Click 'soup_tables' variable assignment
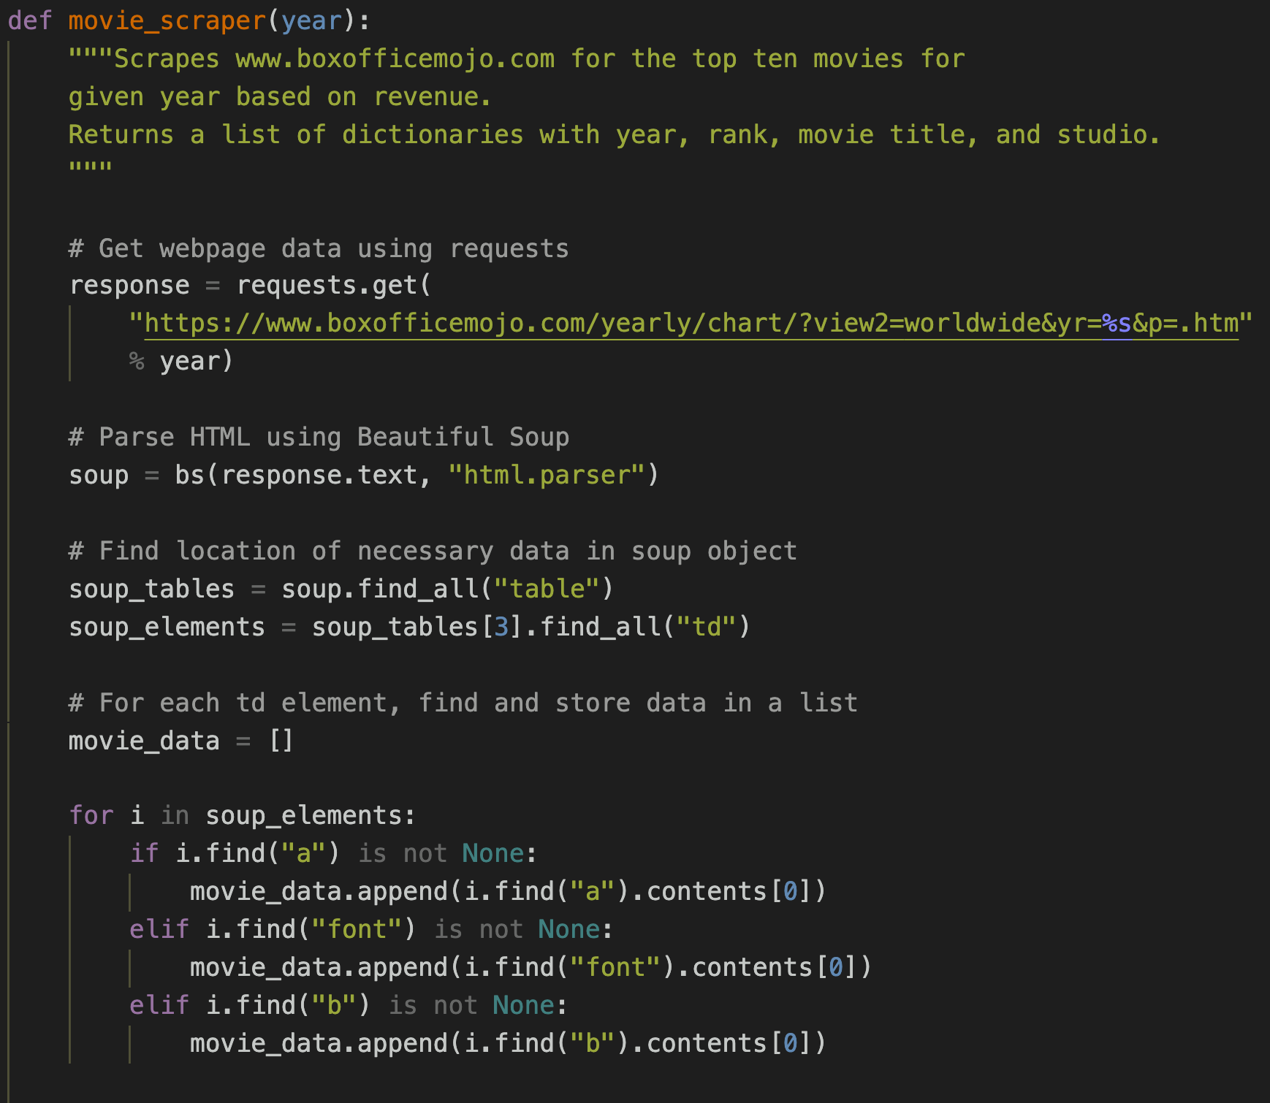The width and height of the screenshot is (1270, 1103). [152, 589]
